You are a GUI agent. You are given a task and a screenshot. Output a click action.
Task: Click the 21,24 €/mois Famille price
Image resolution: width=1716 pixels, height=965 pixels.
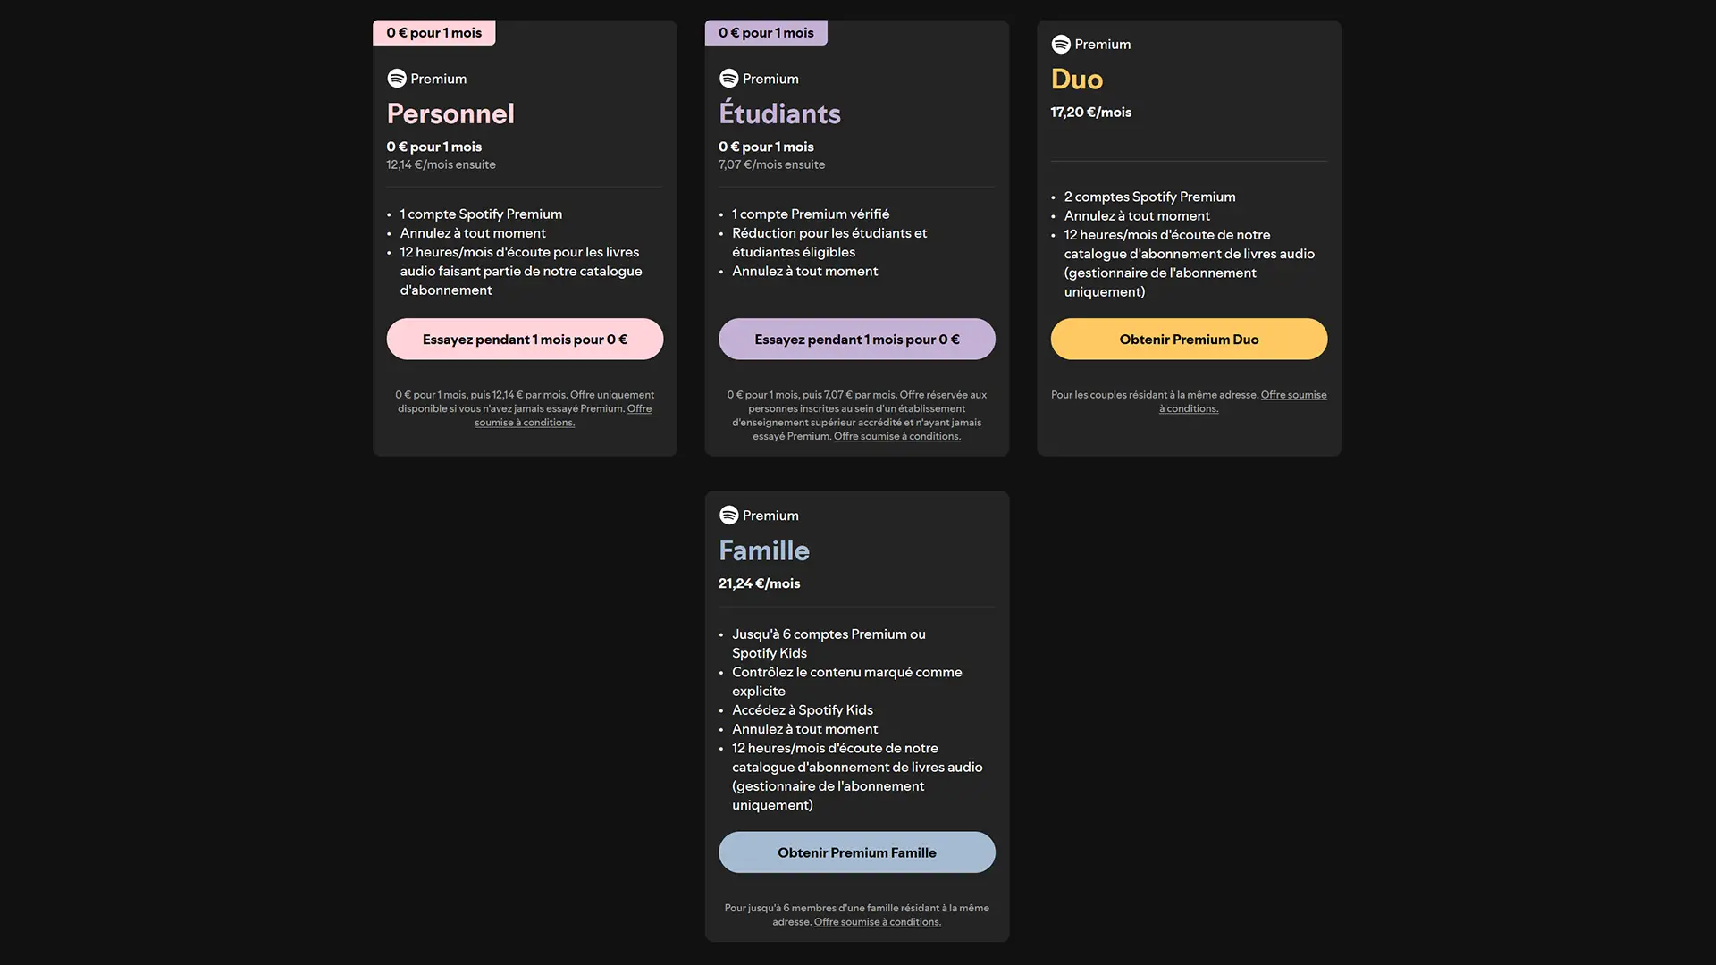point(760,583)
